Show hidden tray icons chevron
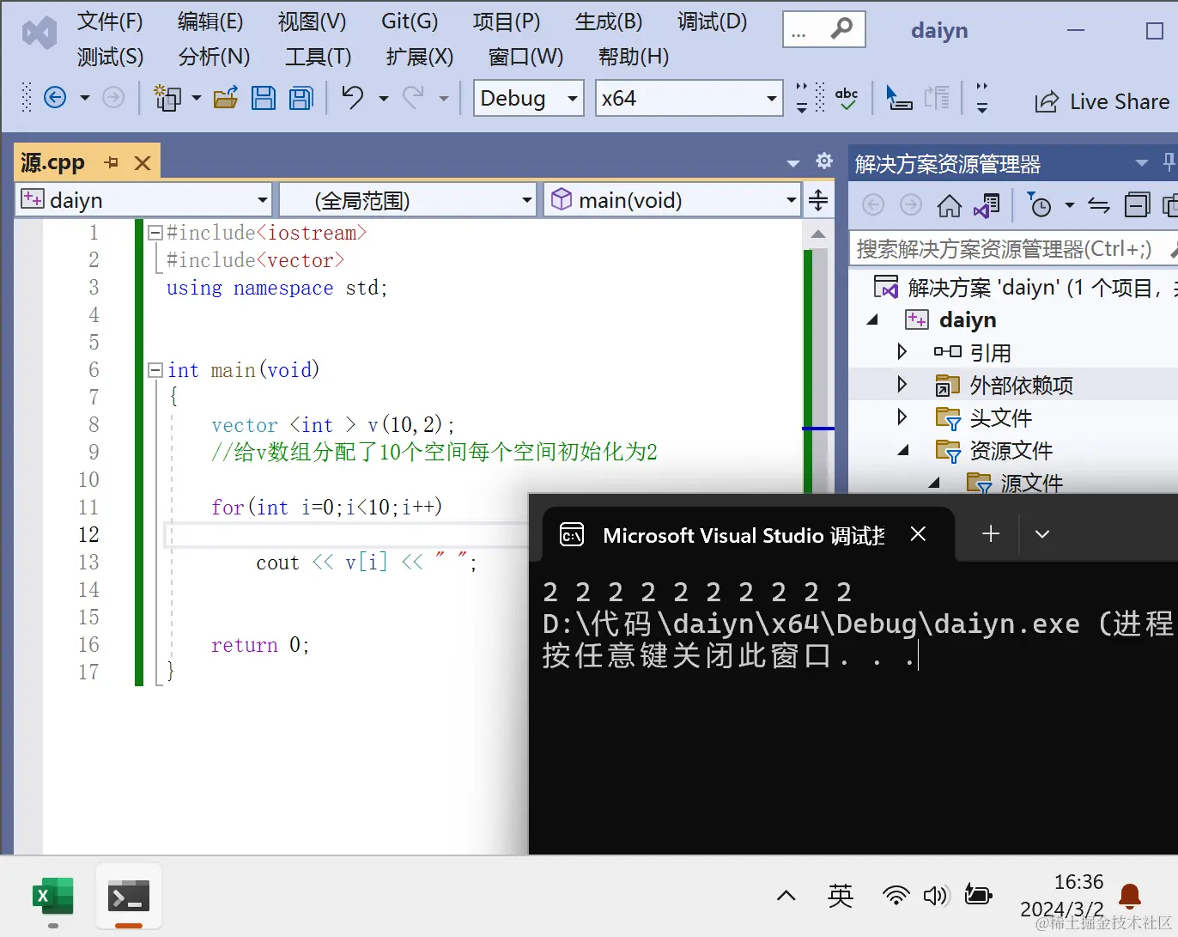The width and height of the screenshot is (1178, 937). point(786,896)
